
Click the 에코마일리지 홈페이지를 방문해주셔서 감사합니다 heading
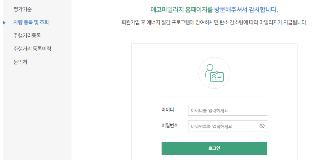(214, 10)
